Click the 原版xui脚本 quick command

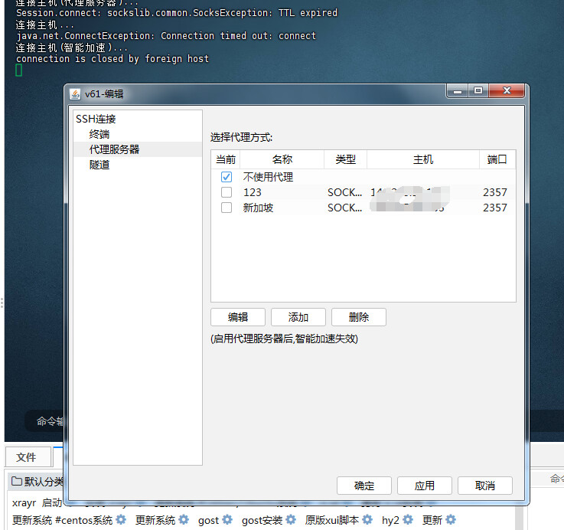coord(331,520)
